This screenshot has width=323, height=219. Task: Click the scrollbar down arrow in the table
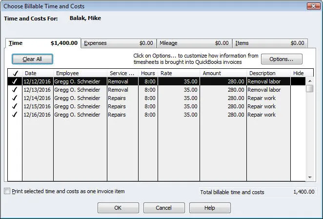click(x=309, y=178)
